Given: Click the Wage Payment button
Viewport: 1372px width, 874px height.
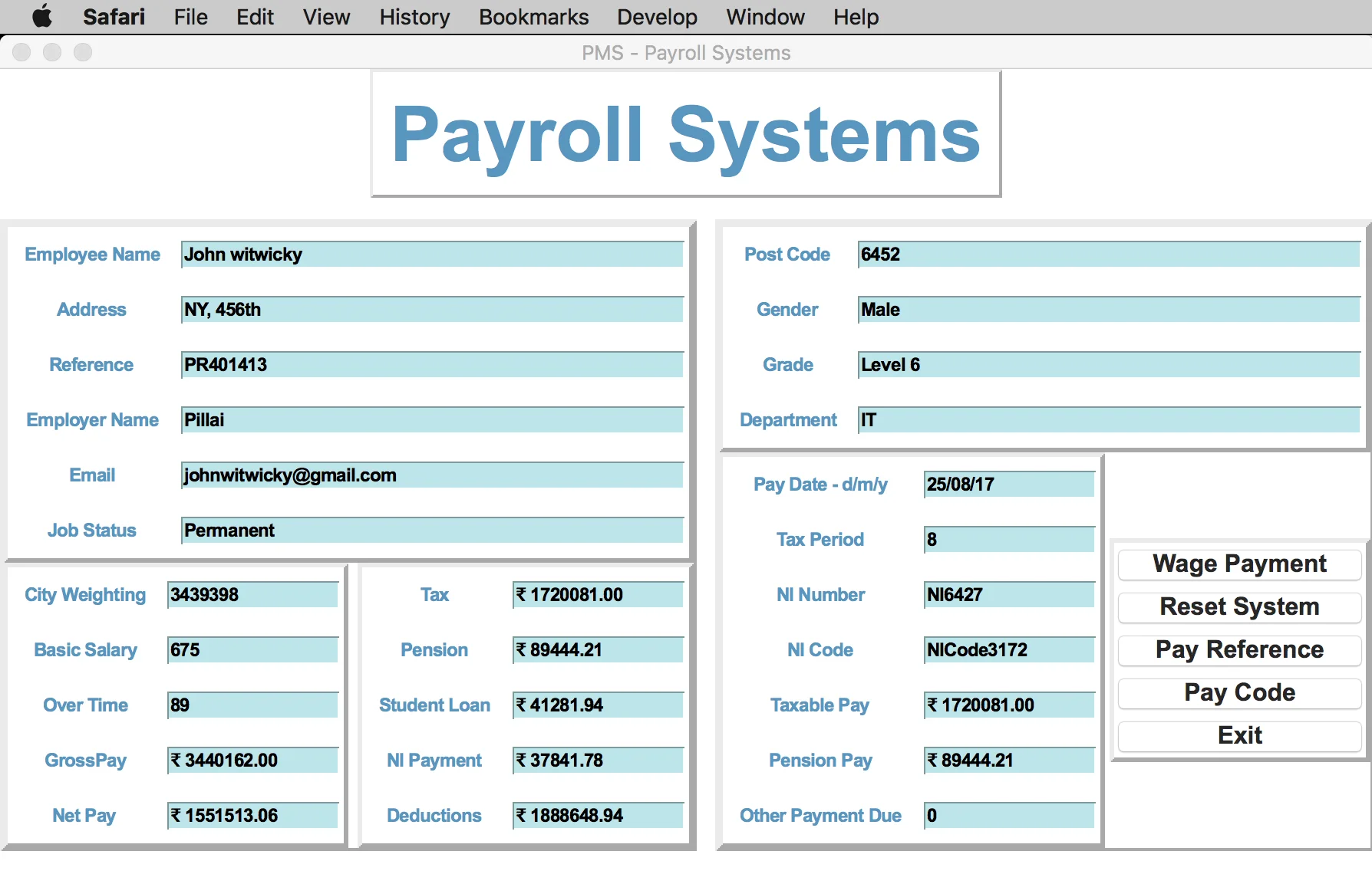Looking at the screenshot, I should click(1238, 564).
